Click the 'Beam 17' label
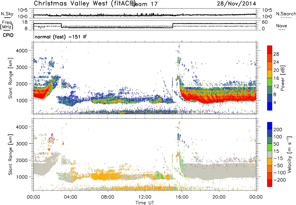 point(144,4)
